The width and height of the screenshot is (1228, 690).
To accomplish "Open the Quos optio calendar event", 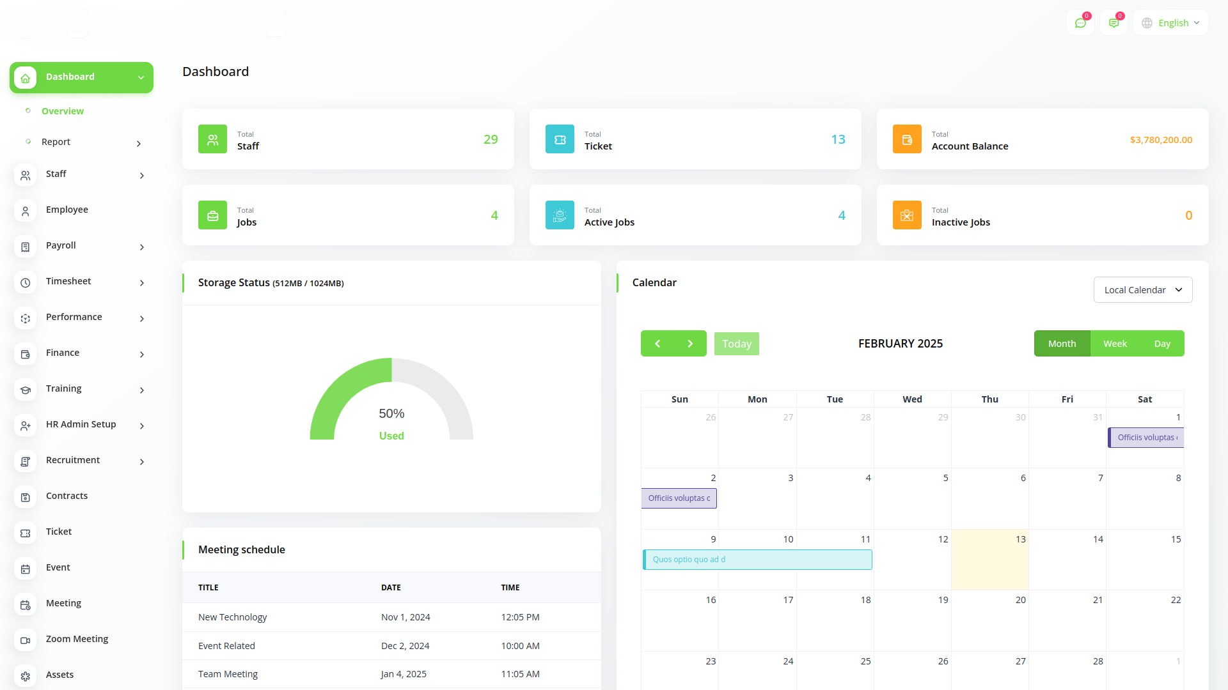I will (757, 560).
